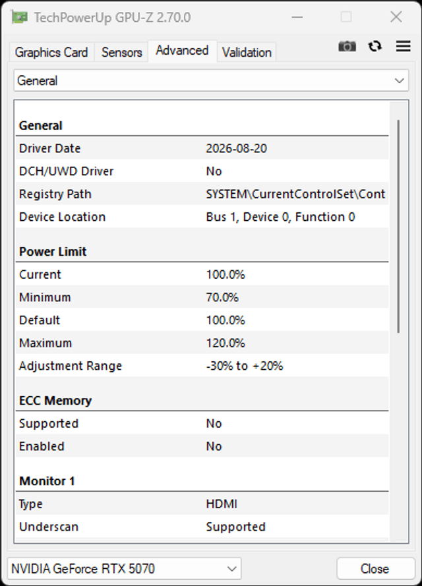Screen dimensions: 422x586
Task: Click the ECC Memory section header
Action: tap(55, 401)
